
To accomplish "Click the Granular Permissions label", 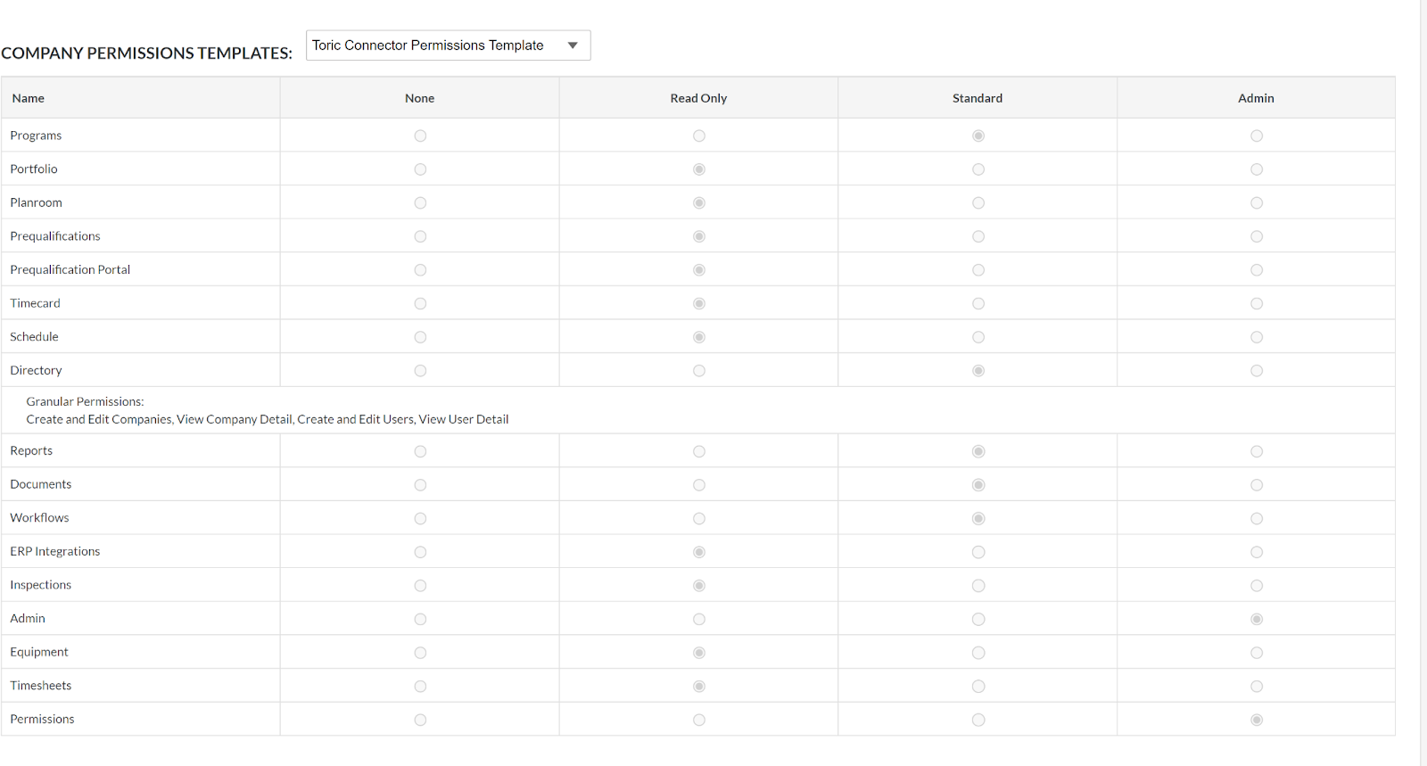I will 85,401.
